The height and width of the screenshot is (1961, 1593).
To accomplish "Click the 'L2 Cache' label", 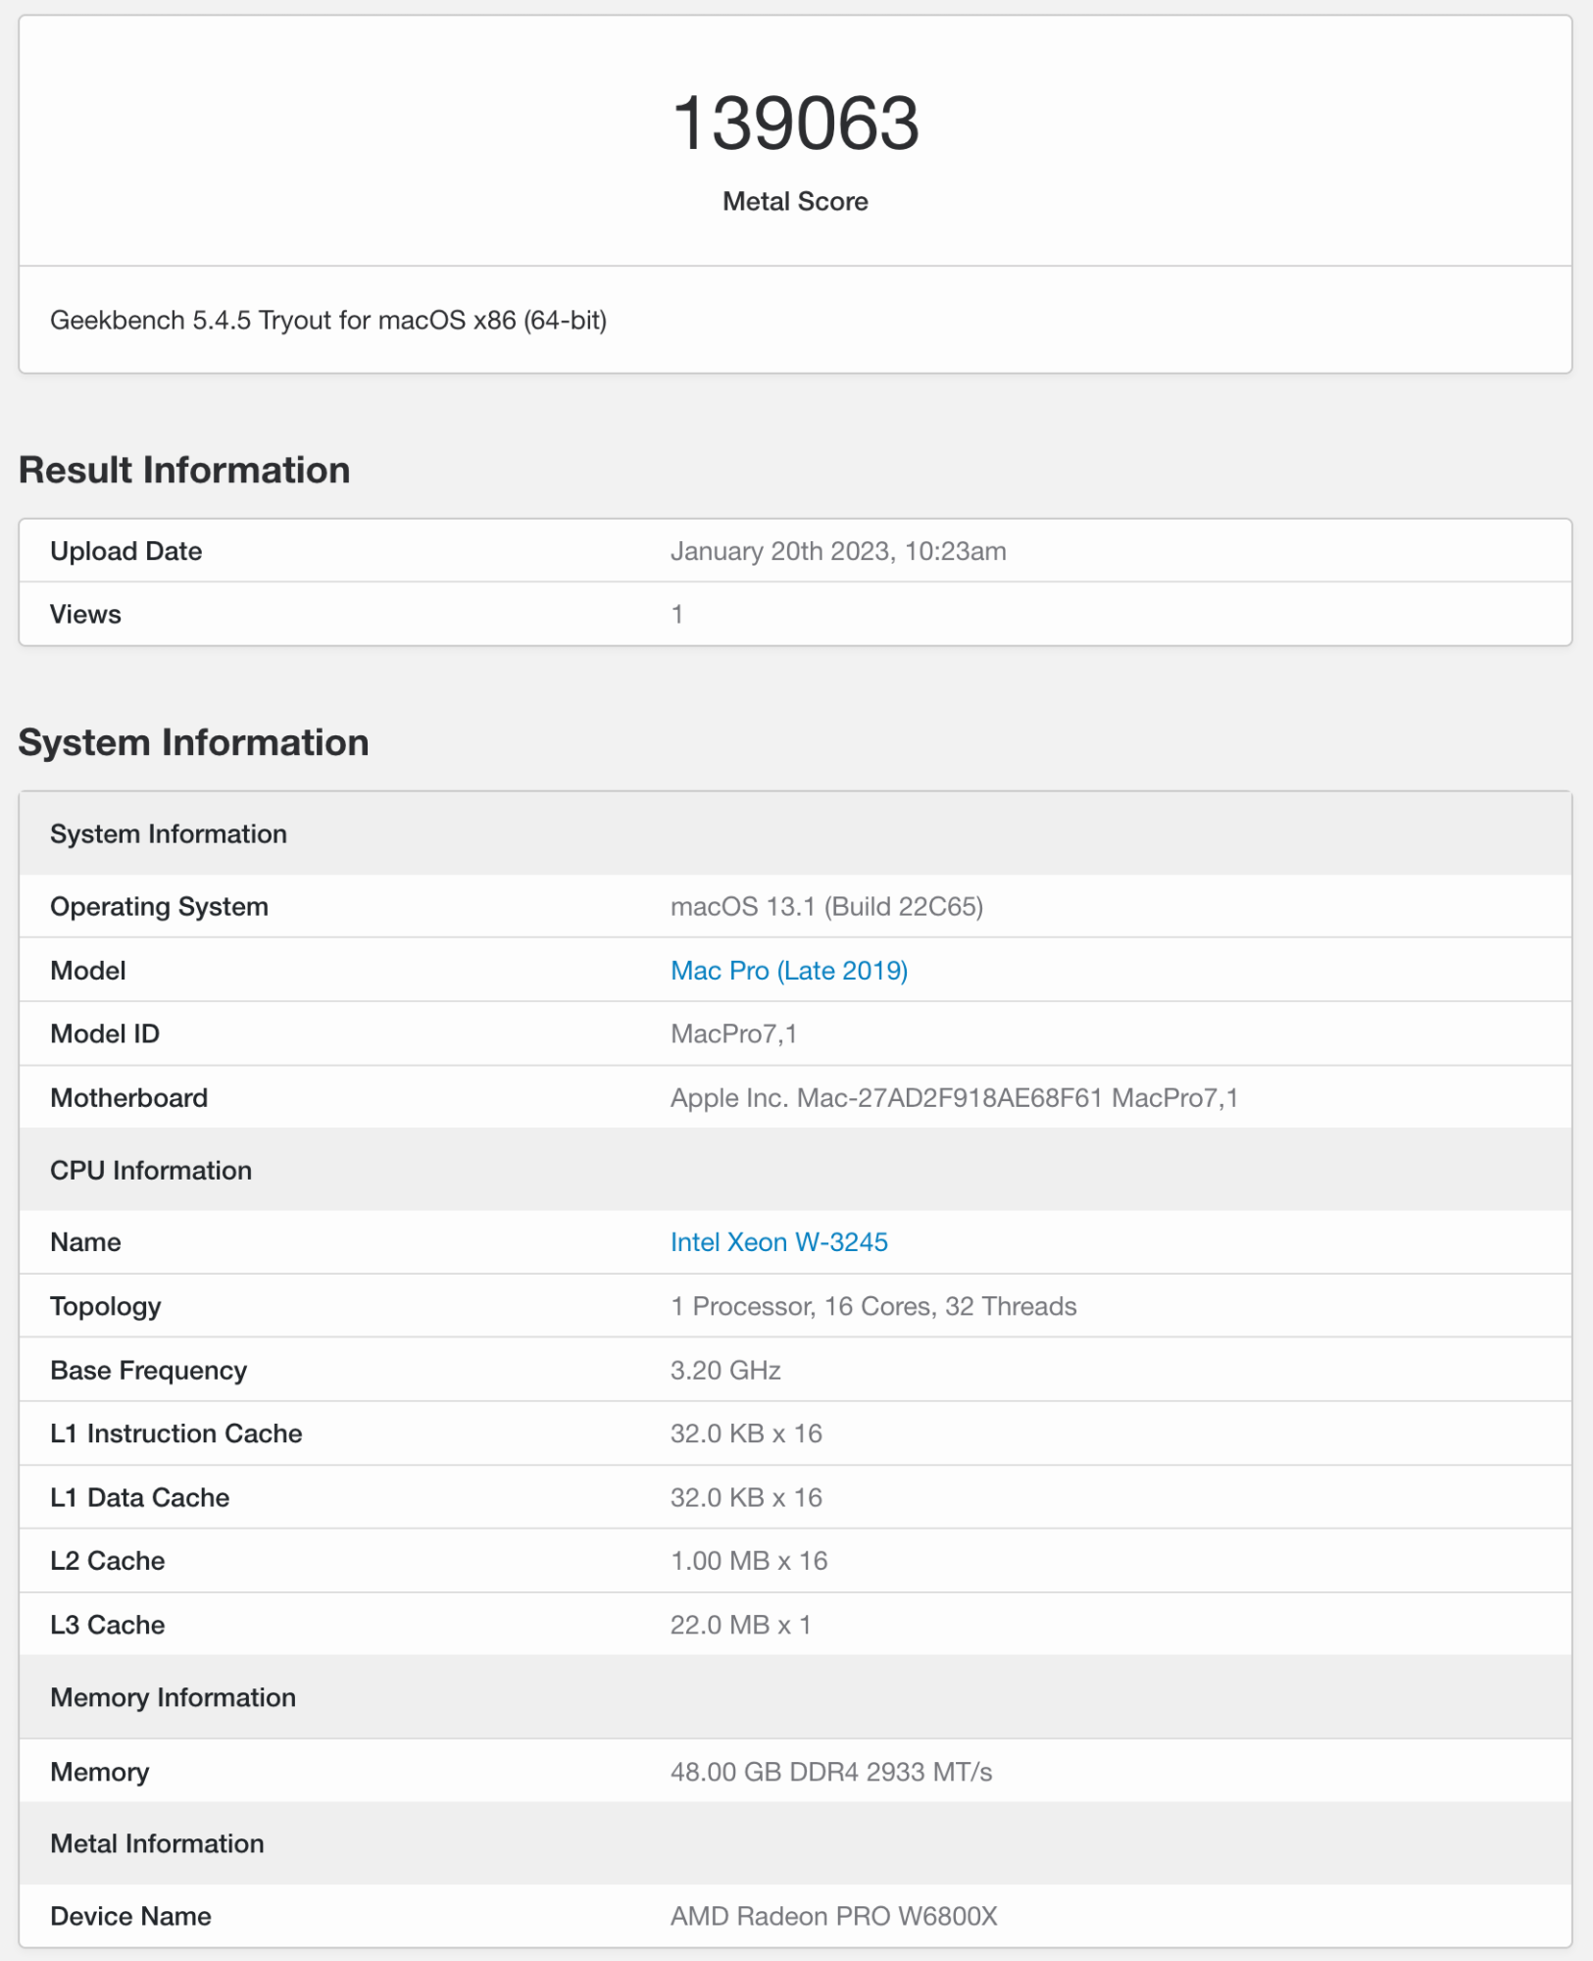I will pos(108,1561).
